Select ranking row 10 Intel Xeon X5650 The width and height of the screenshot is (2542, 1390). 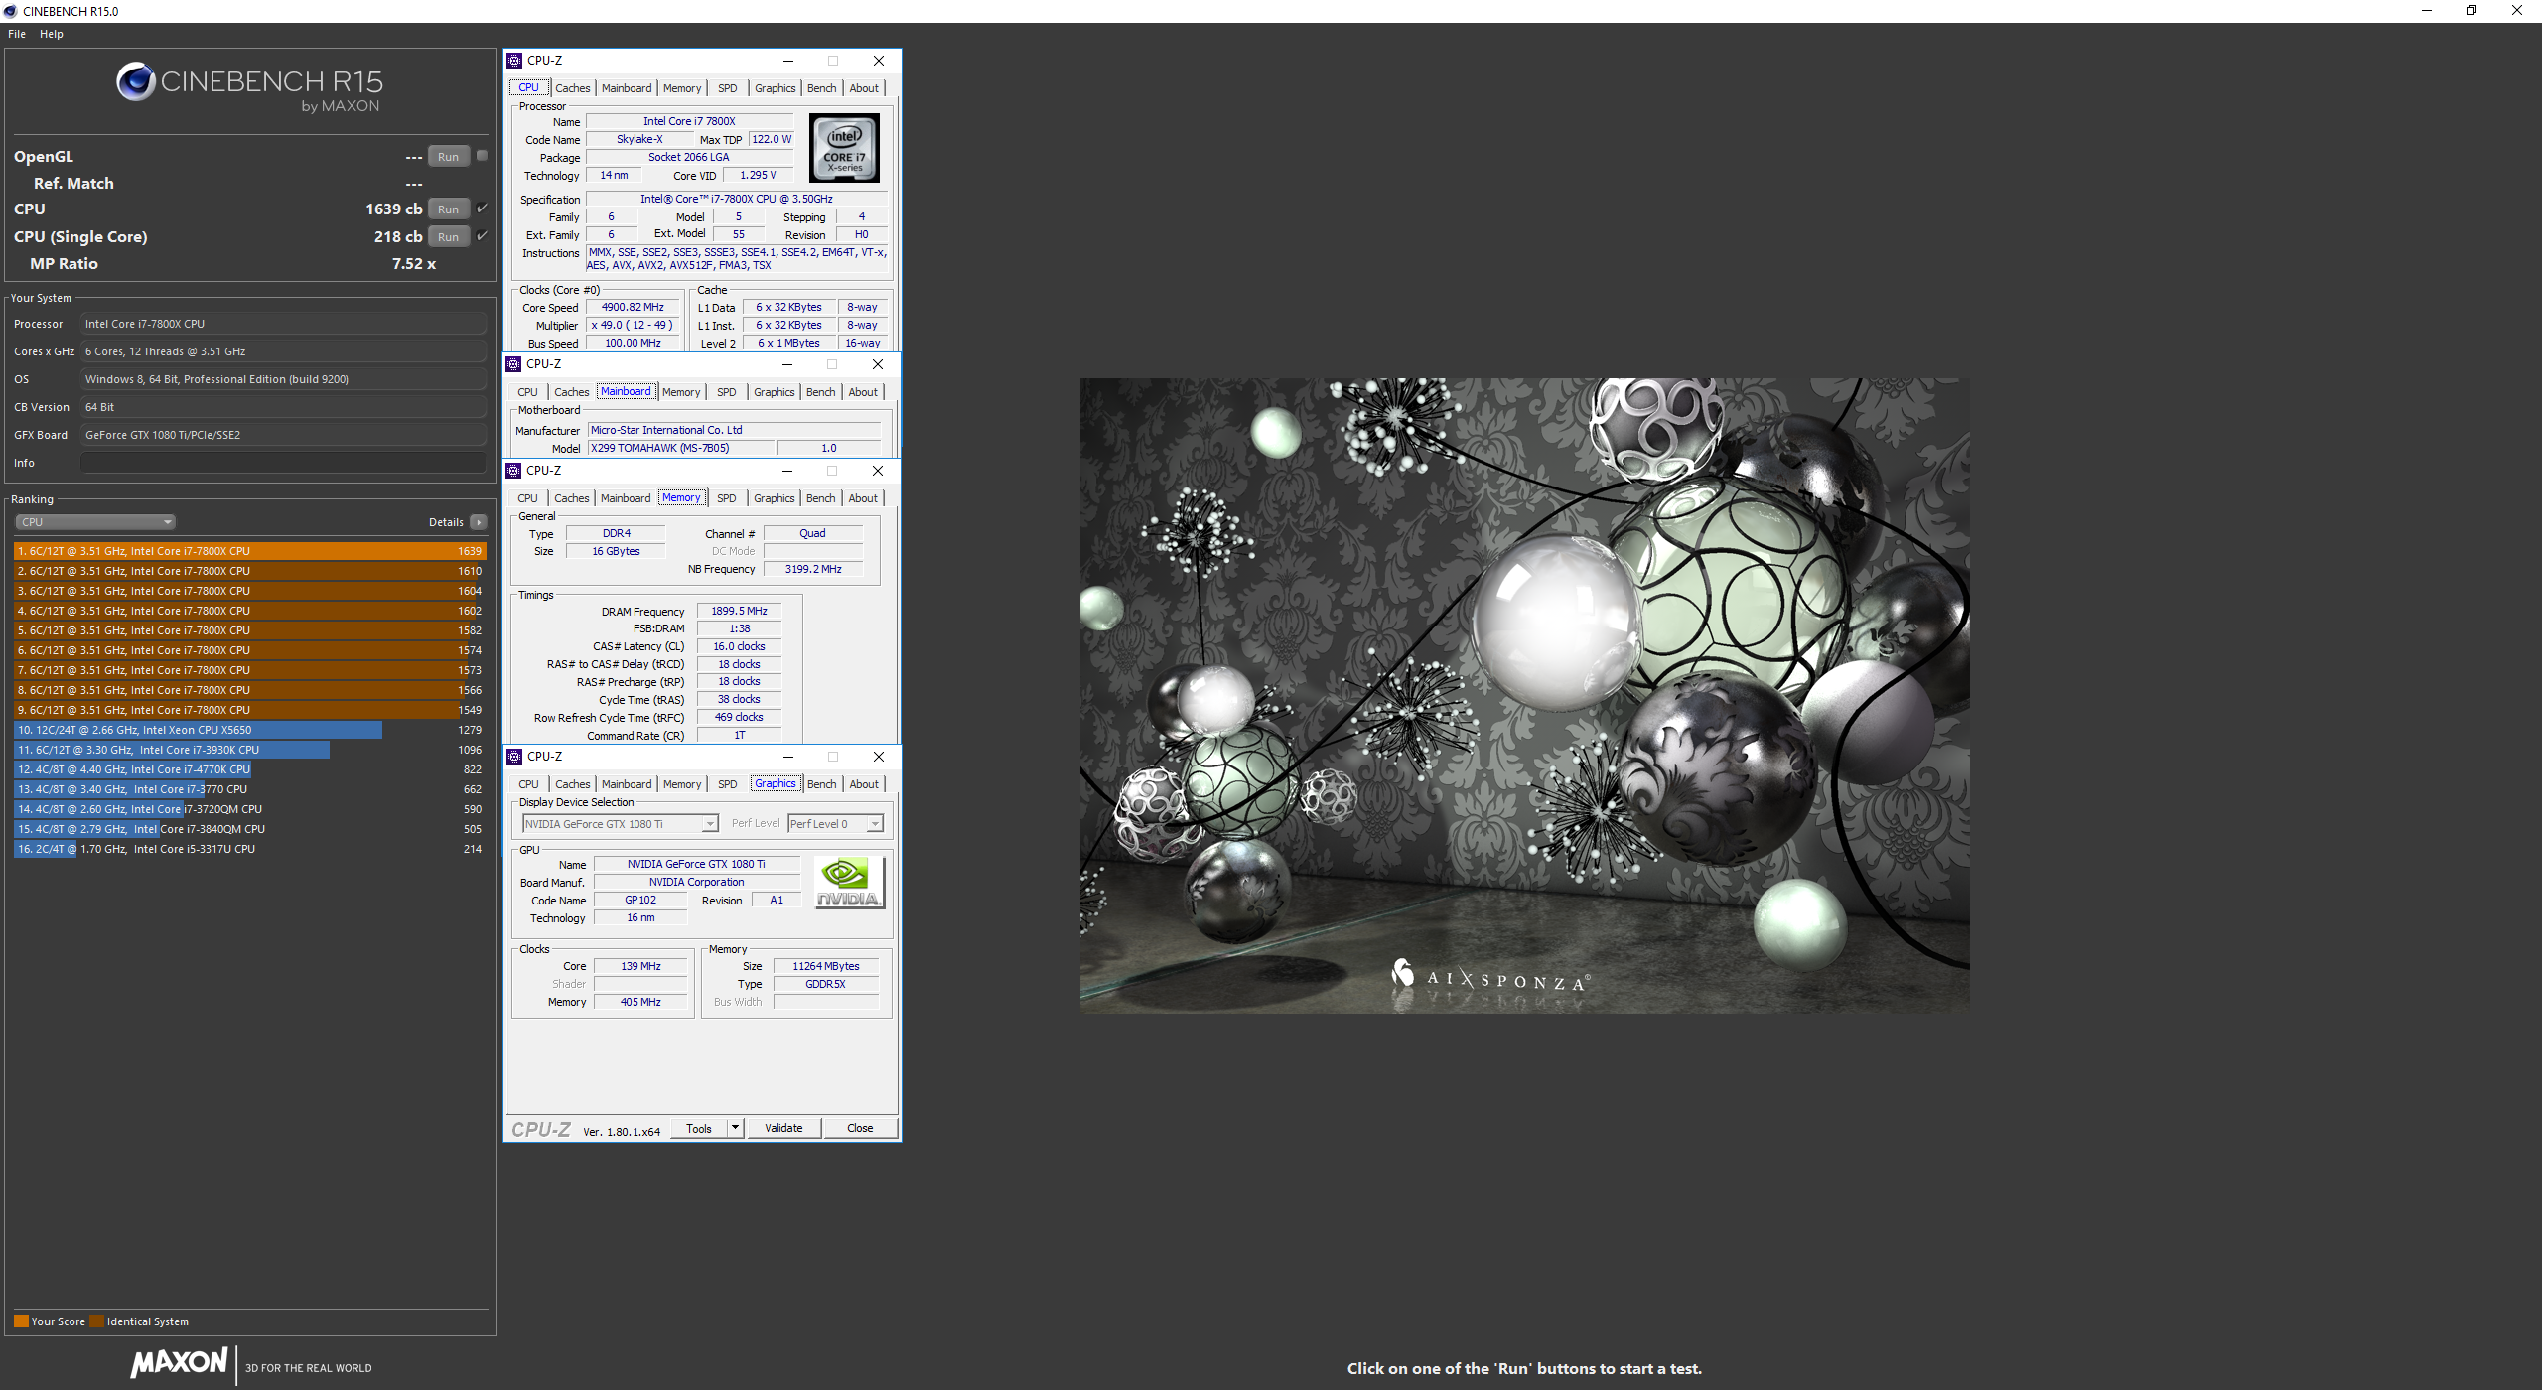[x=249, y=730]
